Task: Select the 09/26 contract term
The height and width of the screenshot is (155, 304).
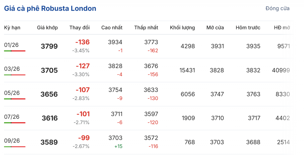Action: (x=12, y=141)
